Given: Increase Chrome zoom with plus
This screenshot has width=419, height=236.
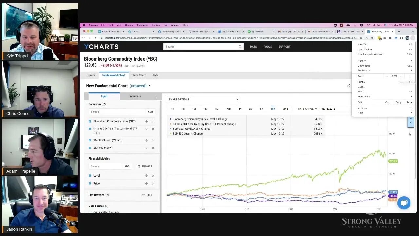Looking at the screenshot, I should point(401,76).
